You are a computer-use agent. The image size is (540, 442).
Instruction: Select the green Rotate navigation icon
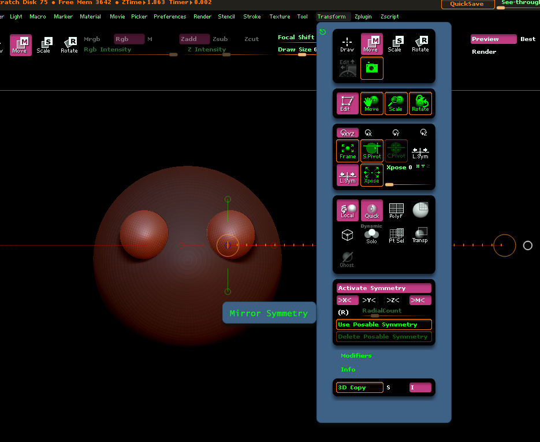click(x=420, y=103)
